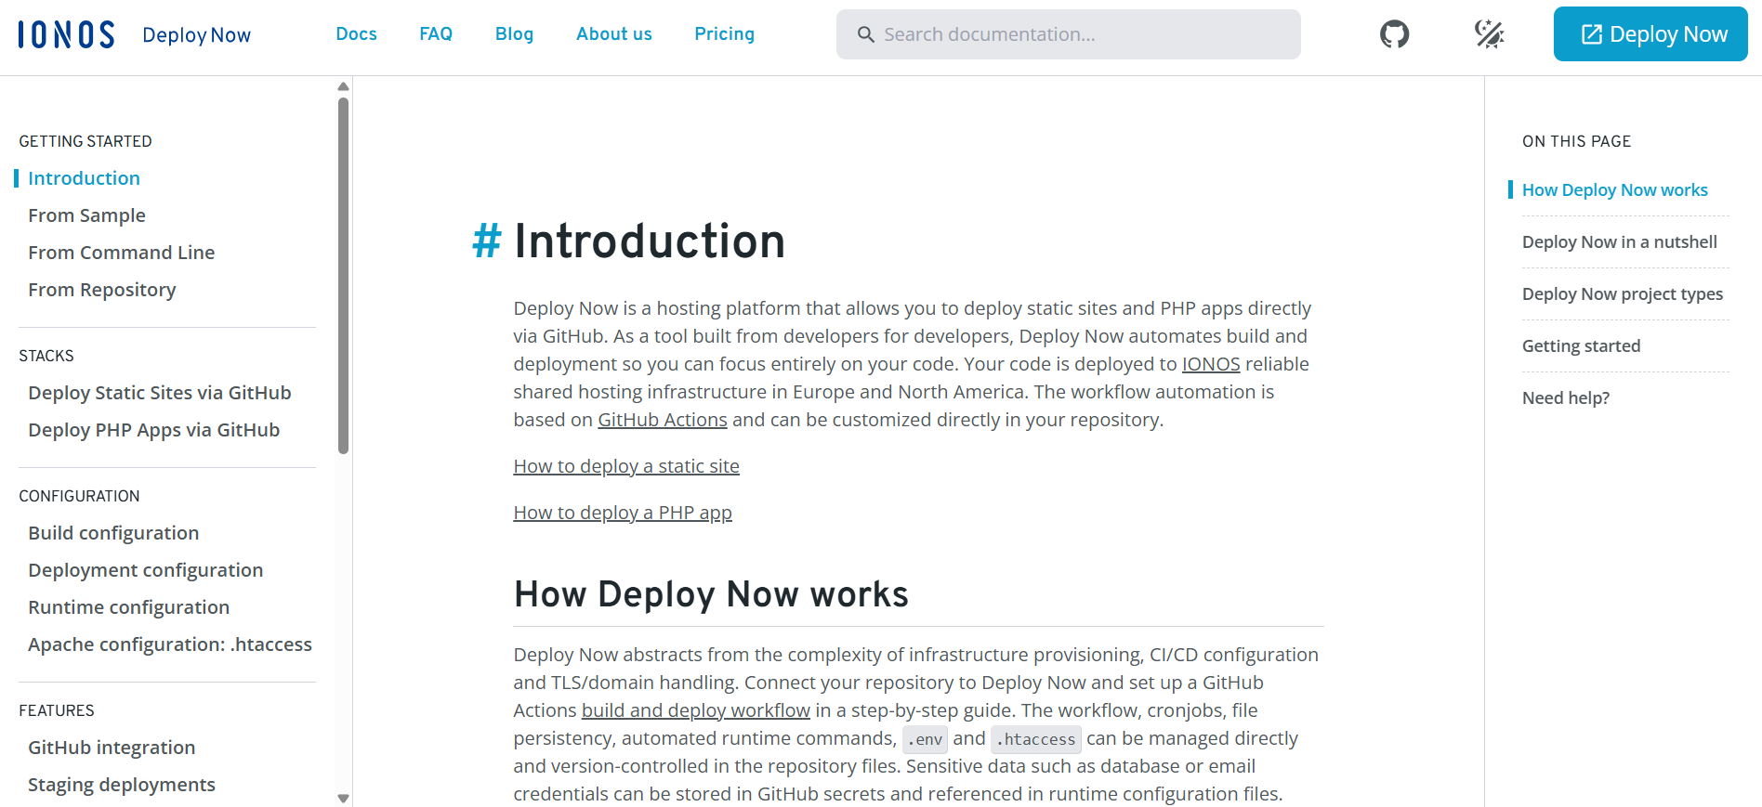
Task: Open the About us menu item
Action: point(614,34)
